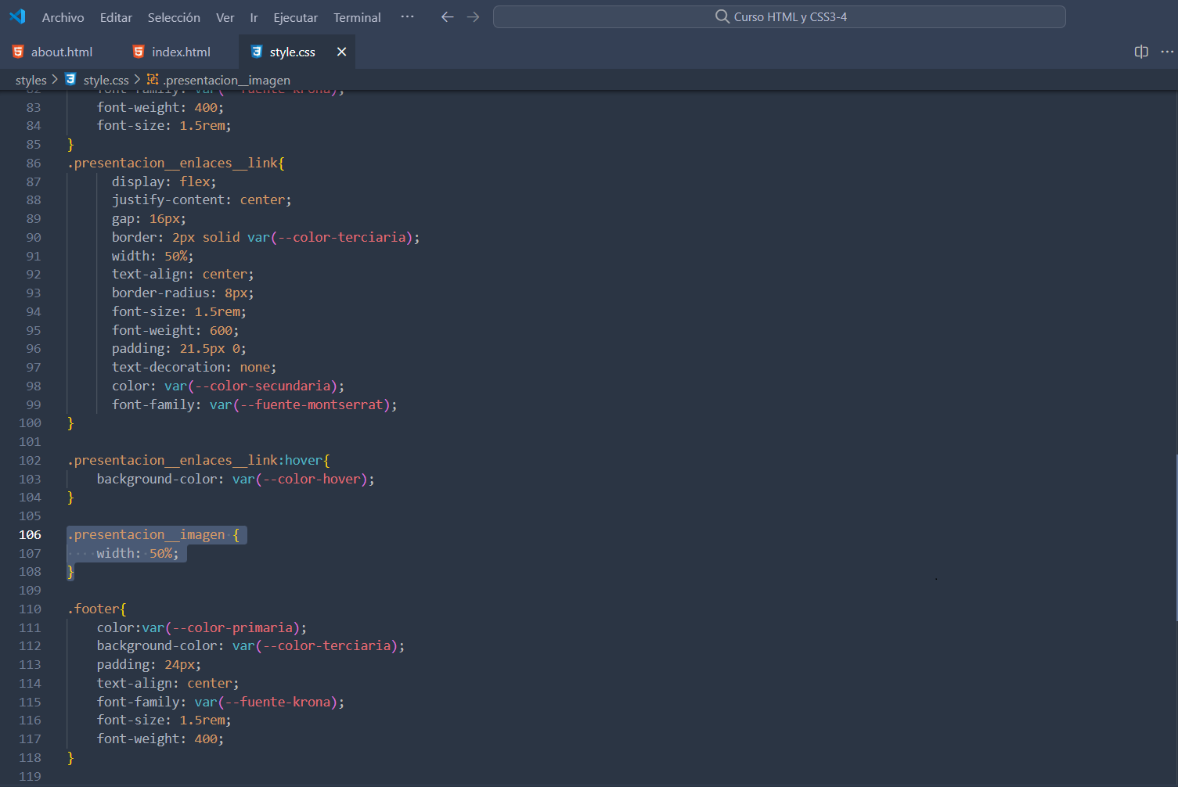This screenshot has width=1178, height=787.
Task: Click the --color-hover variable on line 103
Action: 312,479
